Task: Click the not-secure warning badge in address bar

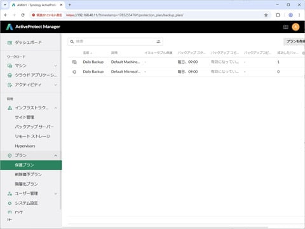Action: [x=47, y=15]
